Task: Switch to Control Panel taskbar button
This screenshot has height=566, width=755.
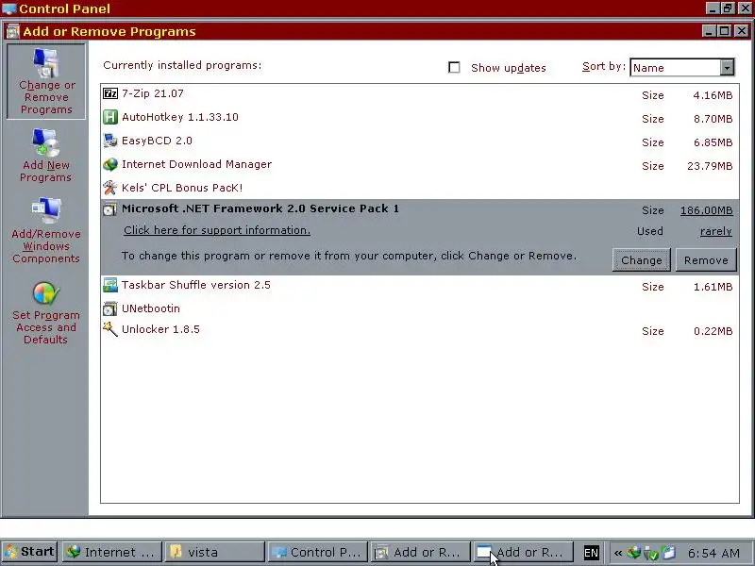Action: tap(318, 552)
